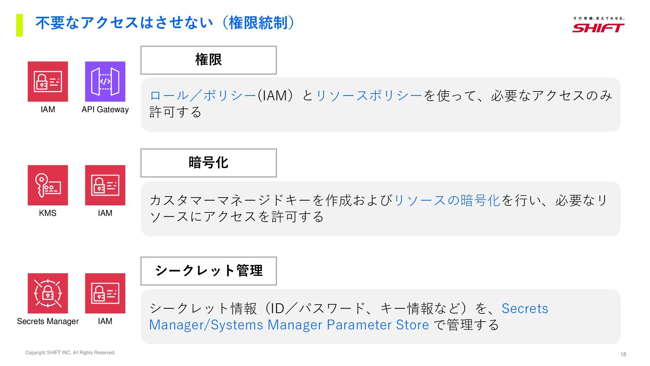Click the API Gateway caption label

(x=105, y=109)
